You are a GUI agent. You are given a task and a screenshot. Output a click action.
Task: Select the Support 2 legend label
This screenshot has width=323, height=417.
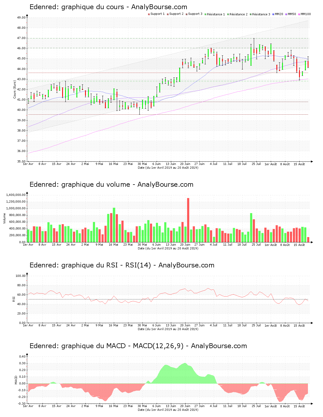coord(176,14)
